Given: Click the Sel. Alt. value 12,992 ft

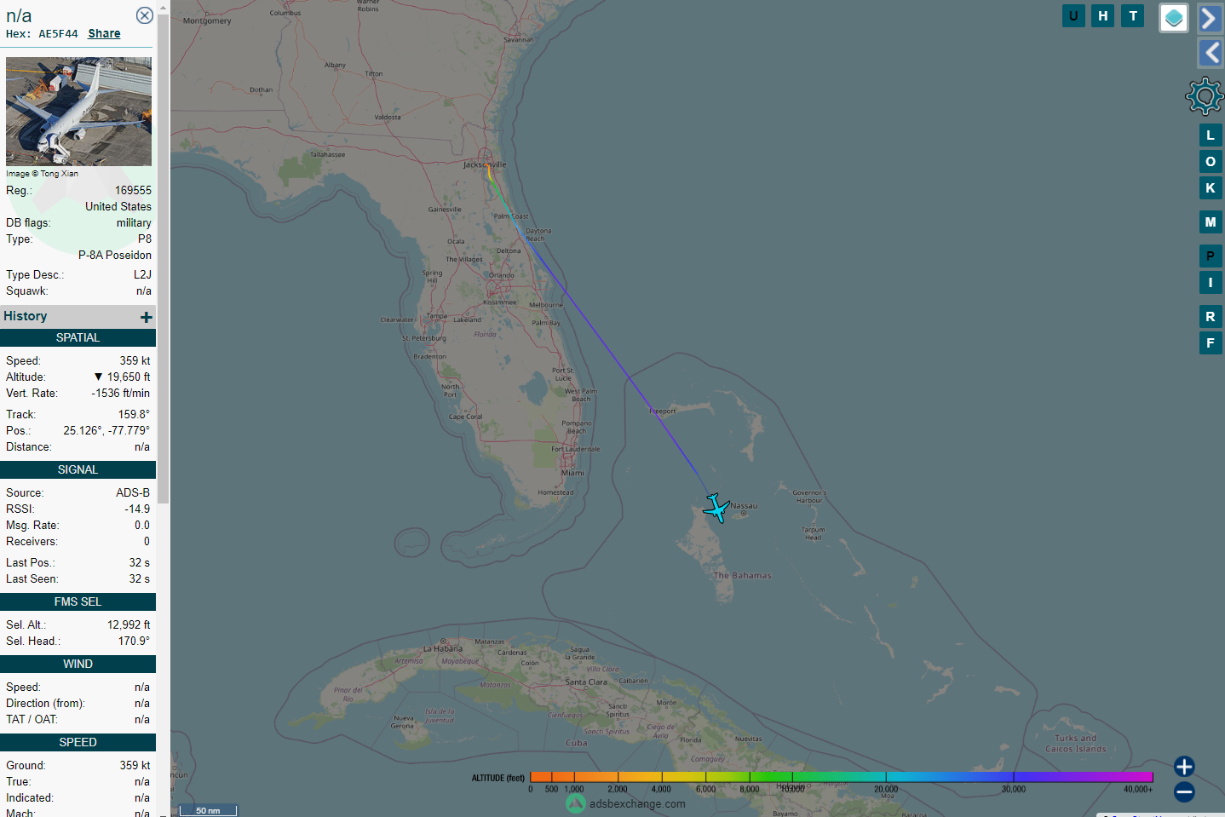Looking at the screenshot, I should (129, 624).
